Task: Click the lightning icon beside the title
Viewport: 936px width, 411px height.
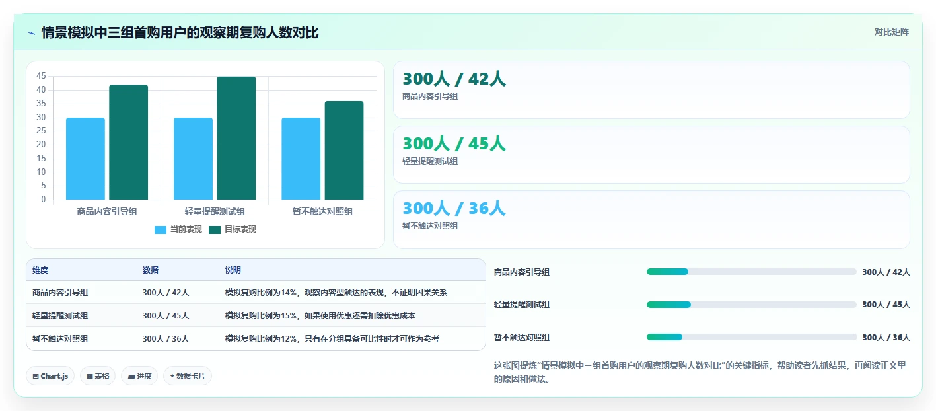Action: pos(31,33)
